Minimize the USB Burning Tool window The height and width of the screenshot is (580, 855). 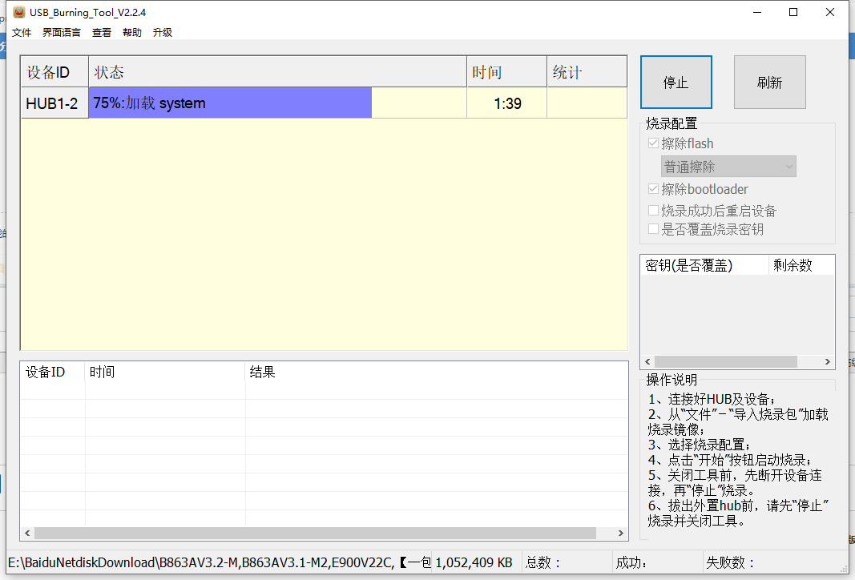pos(757,12)
